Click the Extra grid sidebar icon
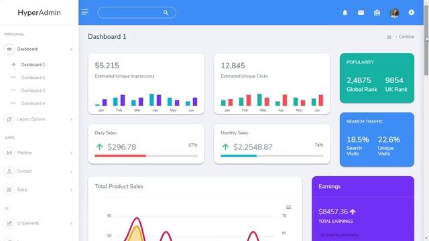 pyautogui.click(x=9, y=189)
